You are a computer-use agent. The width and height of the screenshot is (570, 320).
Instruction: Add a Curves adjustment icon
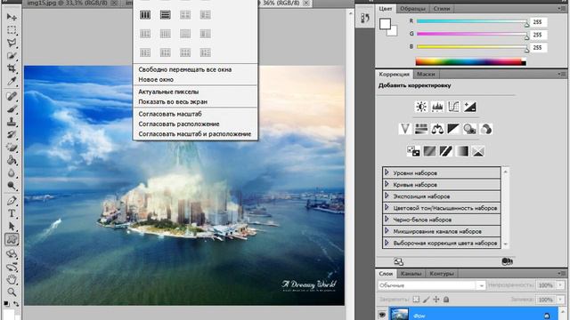[453, 107]
